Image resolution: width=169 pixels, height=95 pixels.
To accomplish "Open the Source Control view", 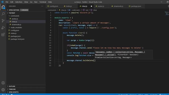I will click(3, 21).
